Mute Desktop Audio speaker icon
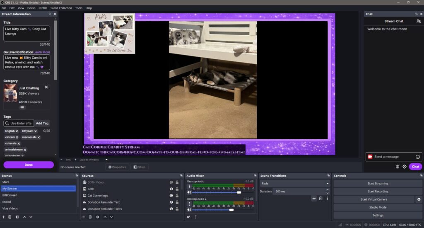 (x=189, y=192)
